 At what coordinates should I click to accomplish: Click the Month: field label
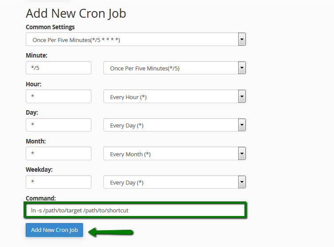click(36, 141)
